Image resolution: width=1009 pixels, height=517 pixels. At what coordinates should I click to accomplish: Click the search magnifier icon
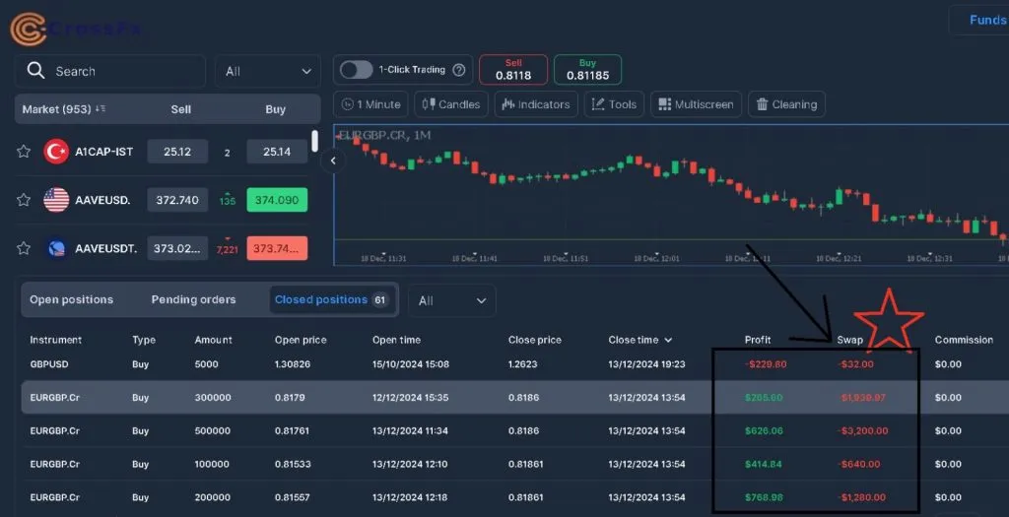point(36,71)
